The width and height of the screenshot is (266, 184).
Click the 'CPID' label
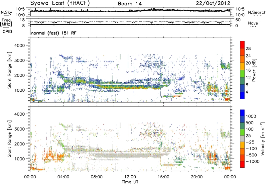pos(7,32)
